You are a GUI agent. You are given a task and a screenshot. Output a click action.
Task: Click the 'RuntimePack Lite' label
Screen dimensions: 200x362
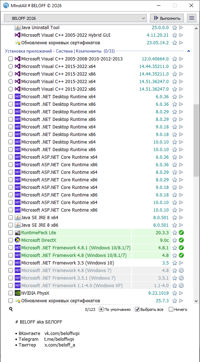coord(38,233)
